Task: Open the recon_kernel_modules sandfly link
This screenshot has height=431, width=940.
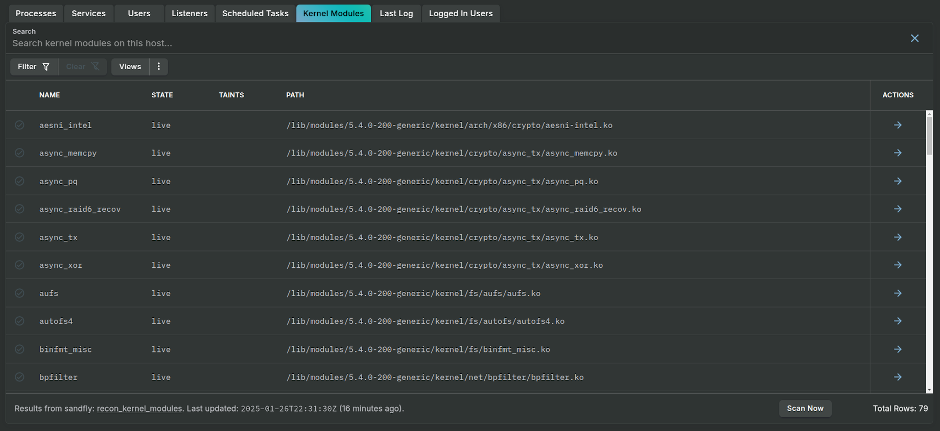Action: [139, 409]
